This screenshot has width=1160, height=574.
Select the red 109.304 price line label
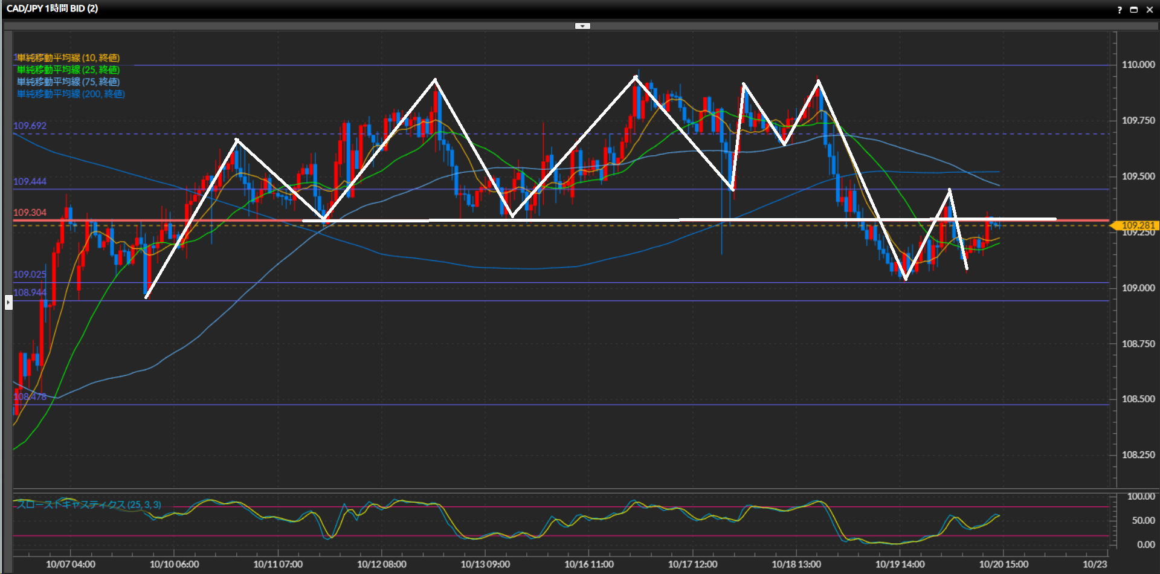(30, 213)
